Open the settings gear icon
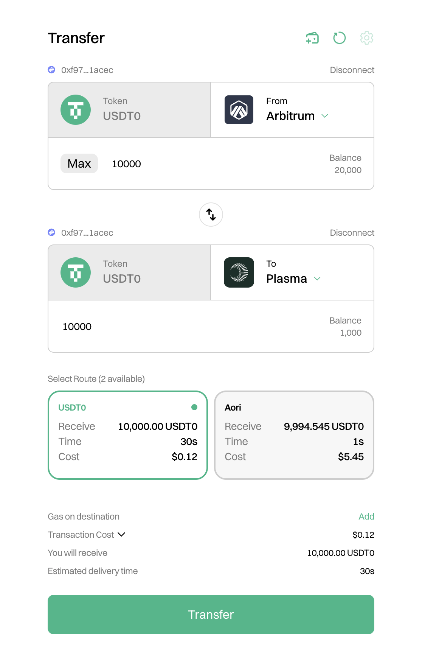The height and width of the screenshot is (666, 425). [366, 38]
